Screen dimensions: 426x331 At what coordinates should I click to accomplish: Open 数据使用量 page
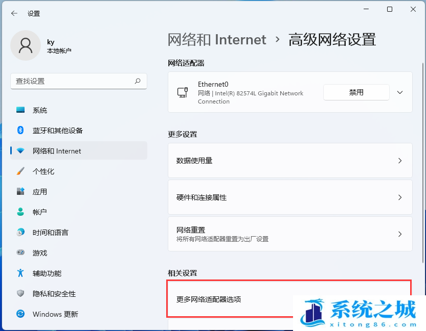290,161
